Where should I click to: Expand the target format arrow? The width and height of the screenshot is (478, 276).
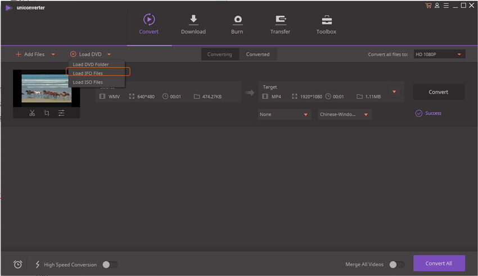pyautogui.click(x=394, y=91)
